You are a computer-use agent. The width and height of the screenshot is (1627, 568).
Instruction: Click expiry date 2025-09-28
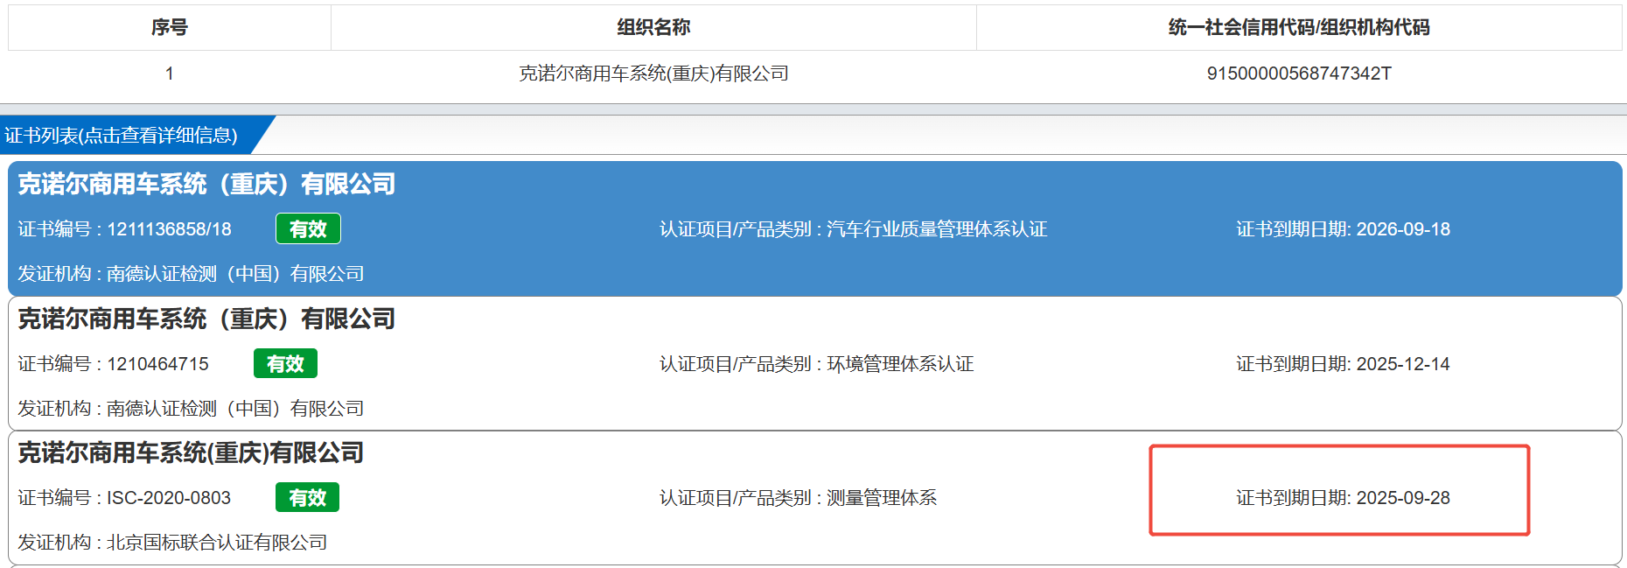(1403, 498)
